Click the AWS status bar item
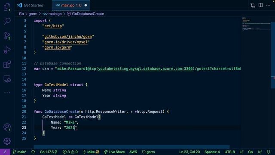Image resolution: width=275 pixels, height=155 pixels. pos(133,152)
